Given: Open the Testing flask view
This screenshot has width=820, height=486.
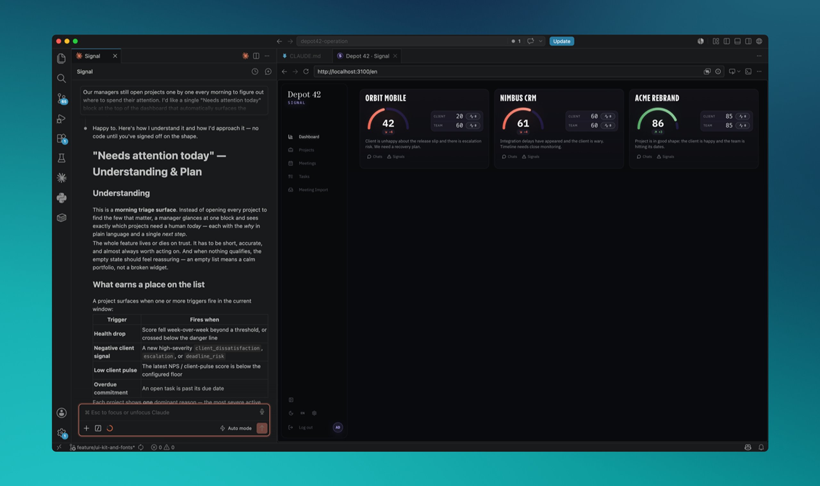Looking at the screenshot, I should tap(61, 158).
